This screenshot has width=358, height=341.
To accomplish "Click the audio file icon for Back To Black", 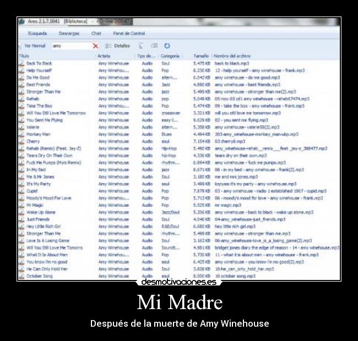I will tap(21, 64).
